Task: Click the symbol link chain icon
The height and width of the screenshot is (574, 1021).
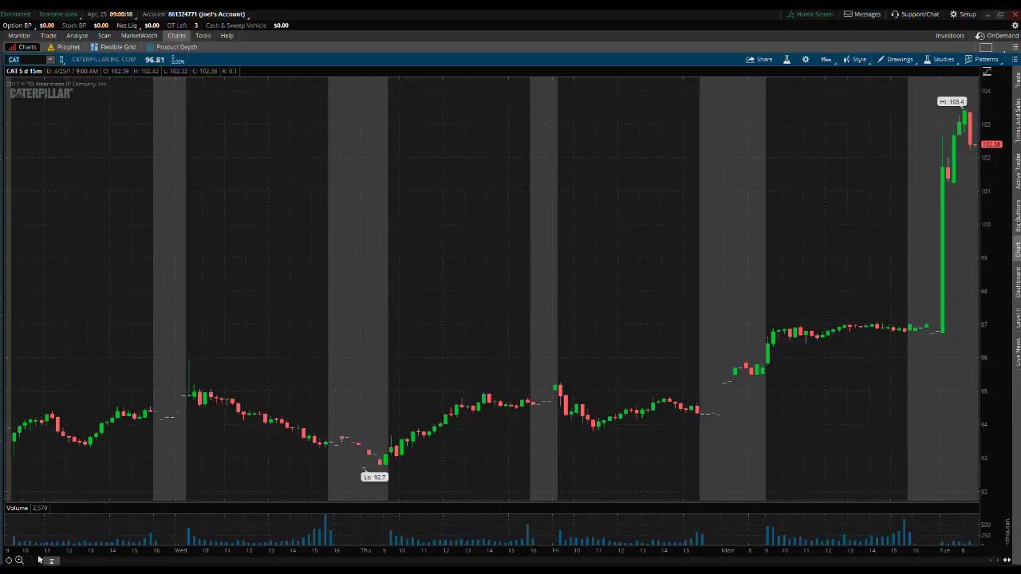Action: [61, 60]
